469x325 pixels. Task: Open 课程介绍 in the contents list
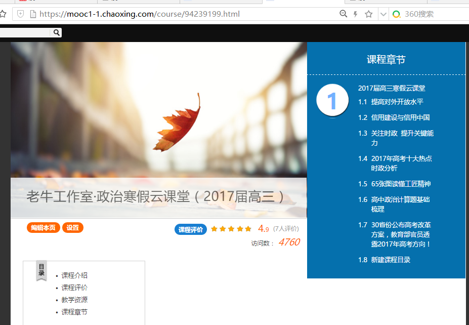(x=74, y=275)
